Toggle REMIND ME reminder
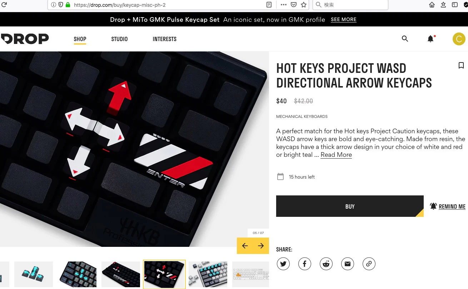The height and width of the screenshot is (289, 468). pos(448,206)
